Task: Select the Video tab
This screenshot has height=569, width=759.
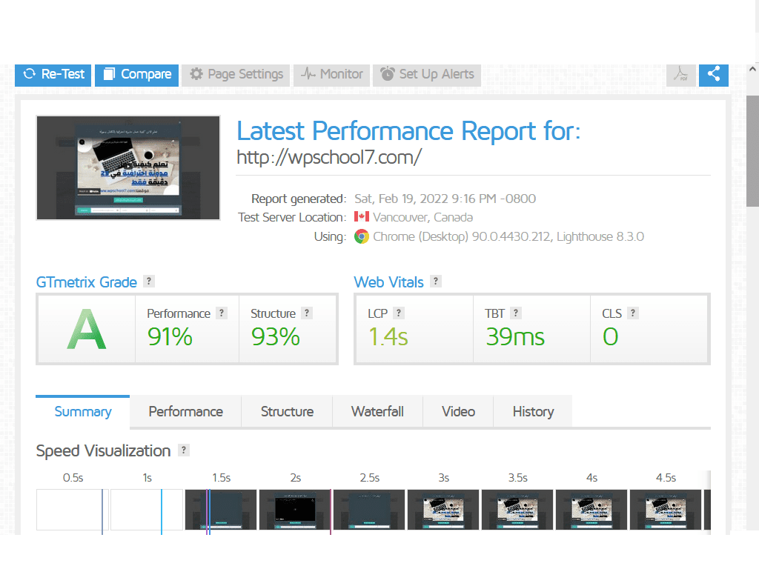Action: point(458,412)
